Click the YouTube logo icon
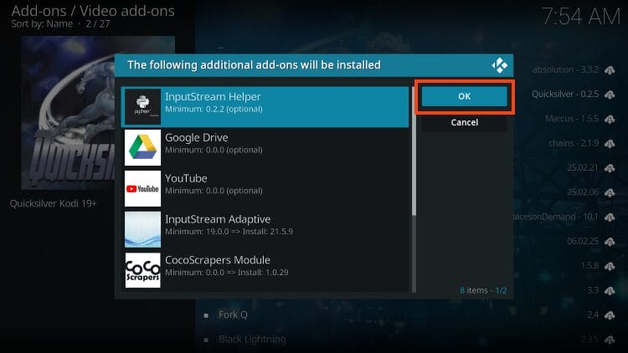Image resolution: width=628 pixels, height=353 pixels. (142, 188)
